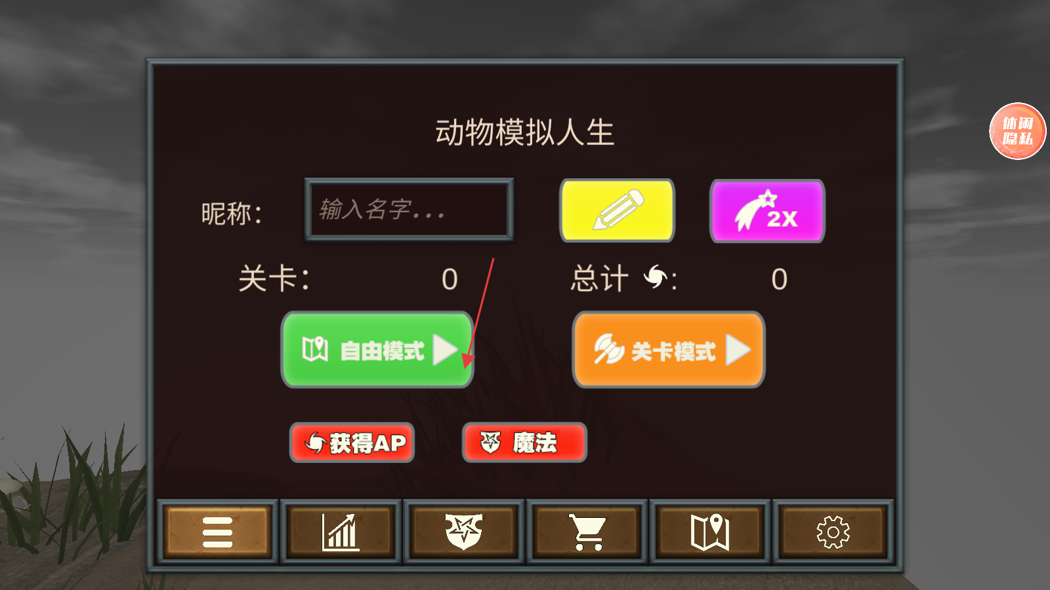1050x590 pixels.
Task: Start the green 自由模式 button
Action: coord(377,349)
